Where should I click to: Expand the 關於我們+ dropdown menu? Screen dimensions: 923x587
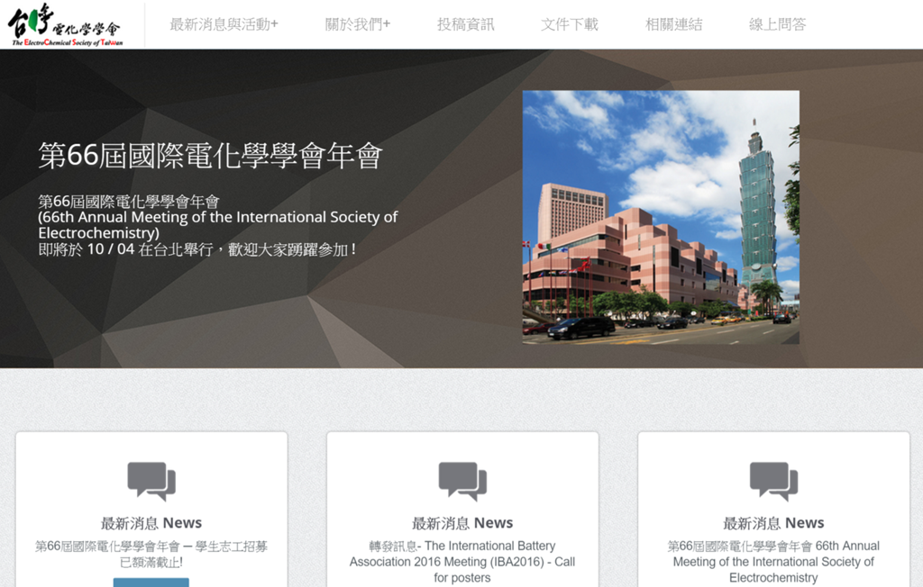(358, 24)
